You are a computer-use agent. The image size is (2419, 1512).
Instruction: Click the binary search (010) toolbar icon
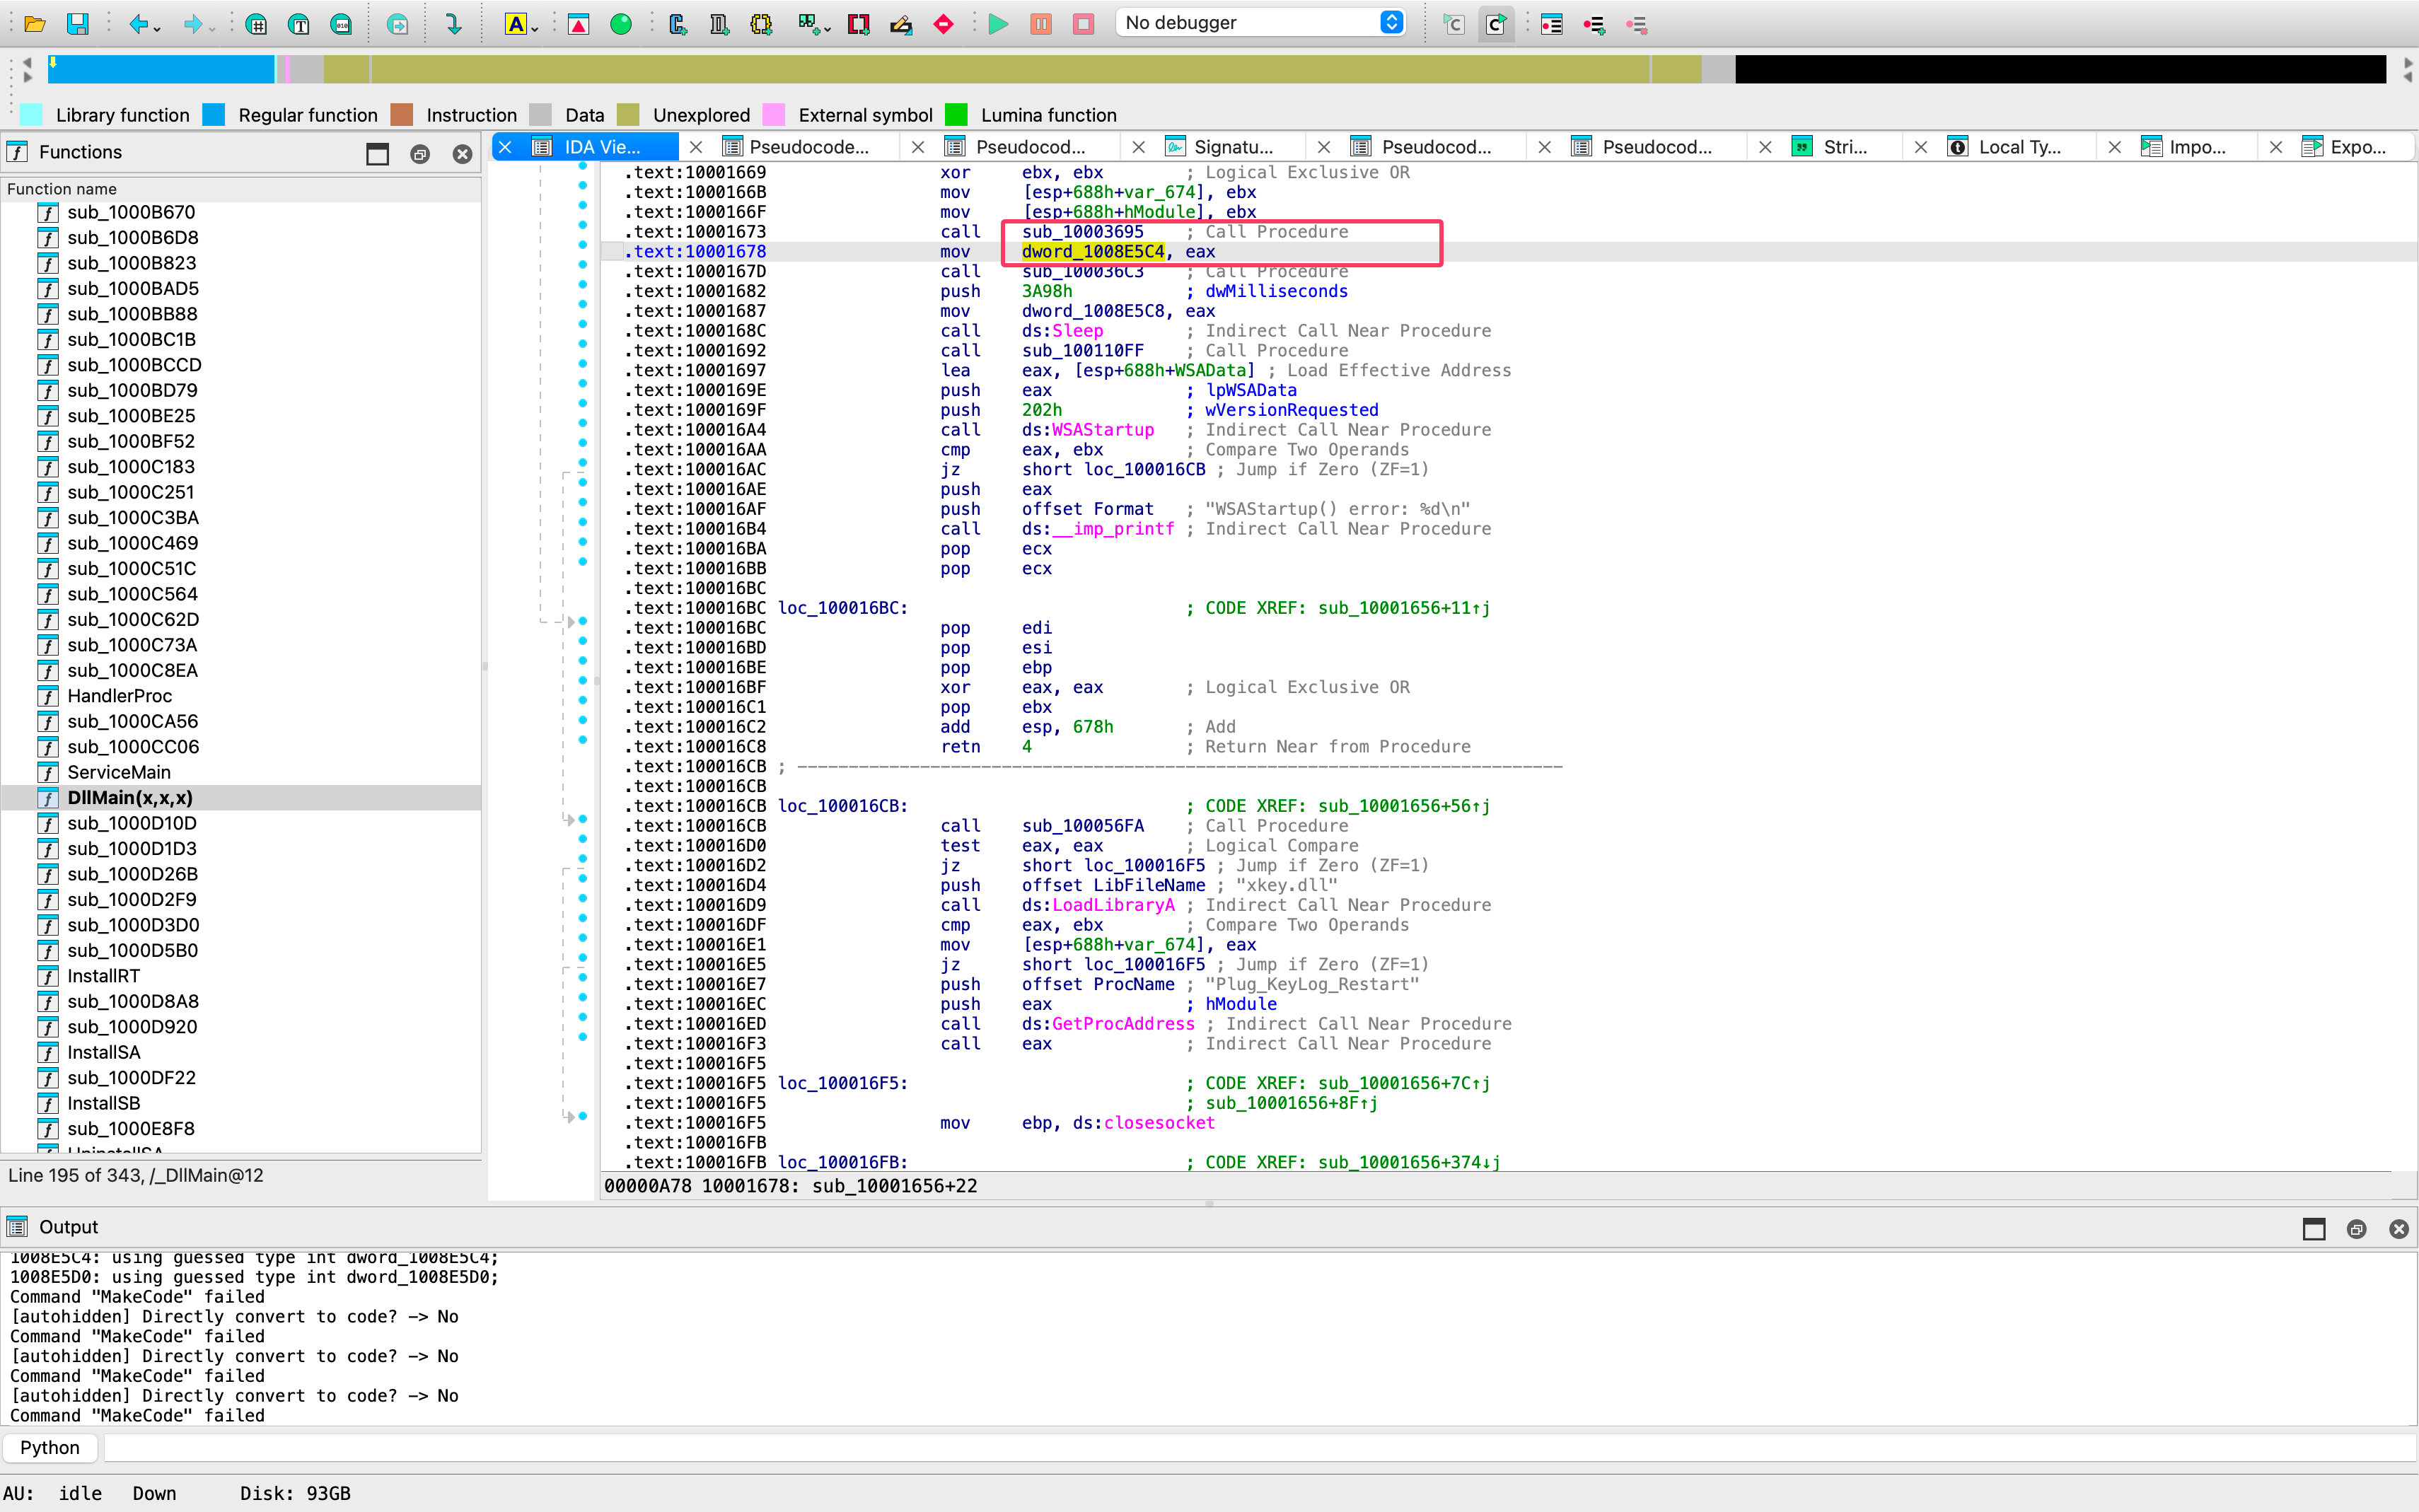coord(341,23)
